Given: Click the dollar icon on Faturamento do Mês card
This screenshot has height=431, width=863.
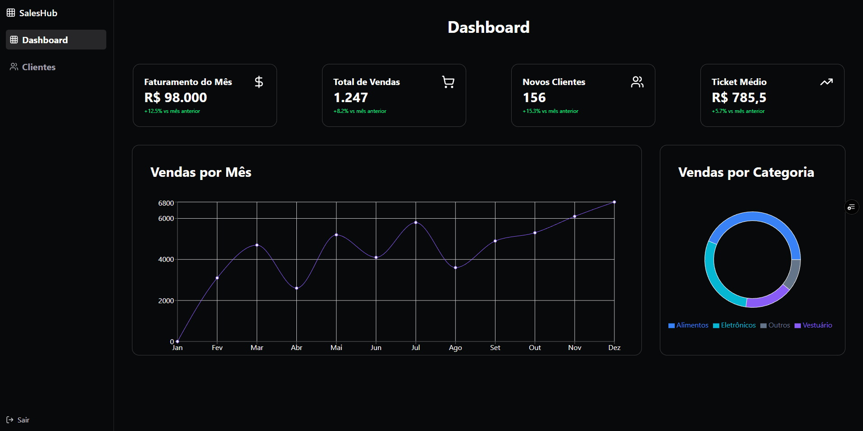Looking at the screenshot, I should (259, 82).
